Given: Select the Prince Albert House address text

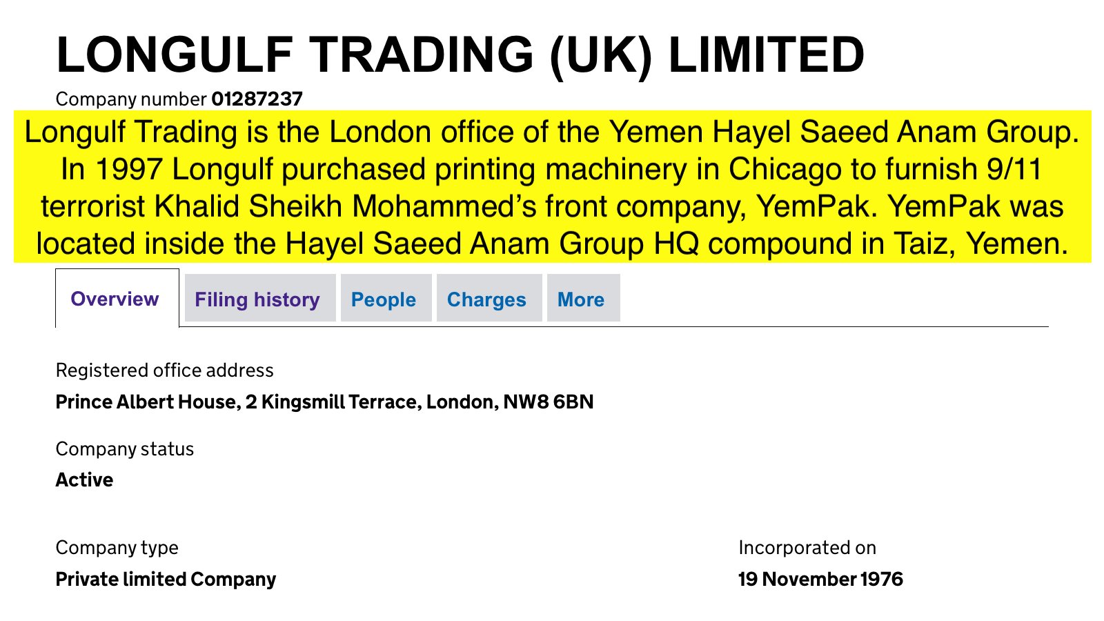Looking at the screenshot, I should (x=324, y=402).
